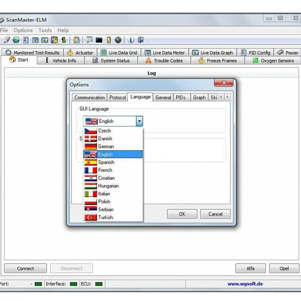Click the Connect button
The width and height of the screenshot is (301, 301).
25,268
